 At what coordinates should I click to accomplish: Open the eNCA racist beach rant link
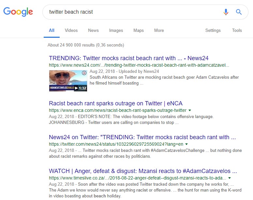point(116,103)
